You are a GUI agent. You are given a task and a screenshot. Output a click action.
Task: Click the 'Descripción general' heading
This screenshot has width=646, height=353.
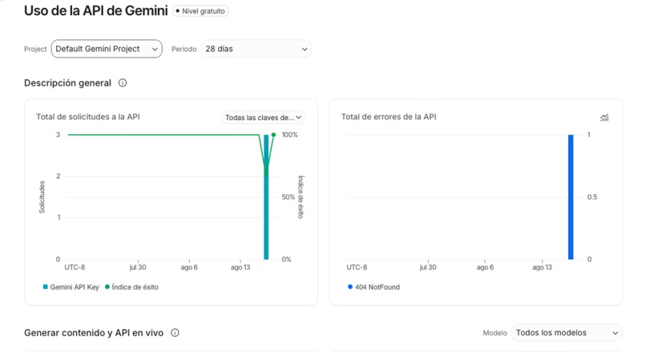(x=67, y=83)
